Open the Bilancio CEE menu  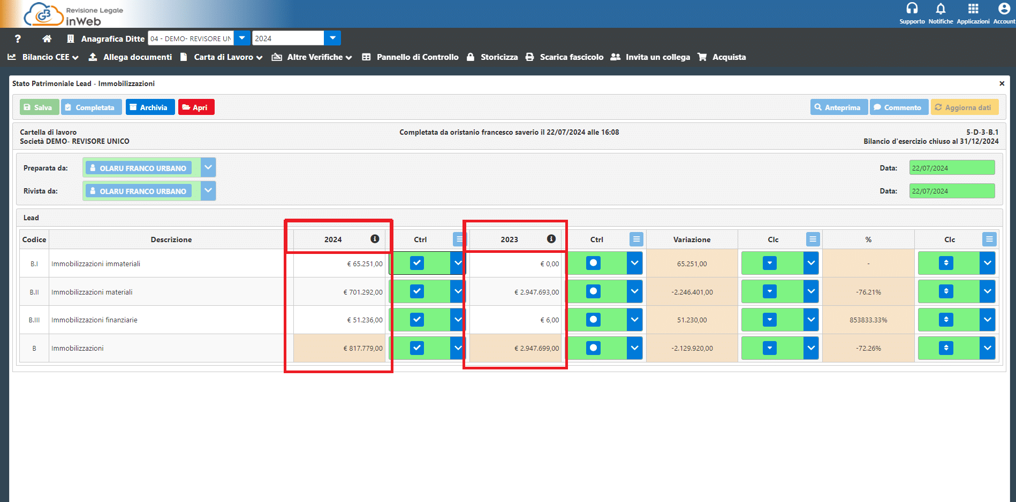click(x=43, y=57)
